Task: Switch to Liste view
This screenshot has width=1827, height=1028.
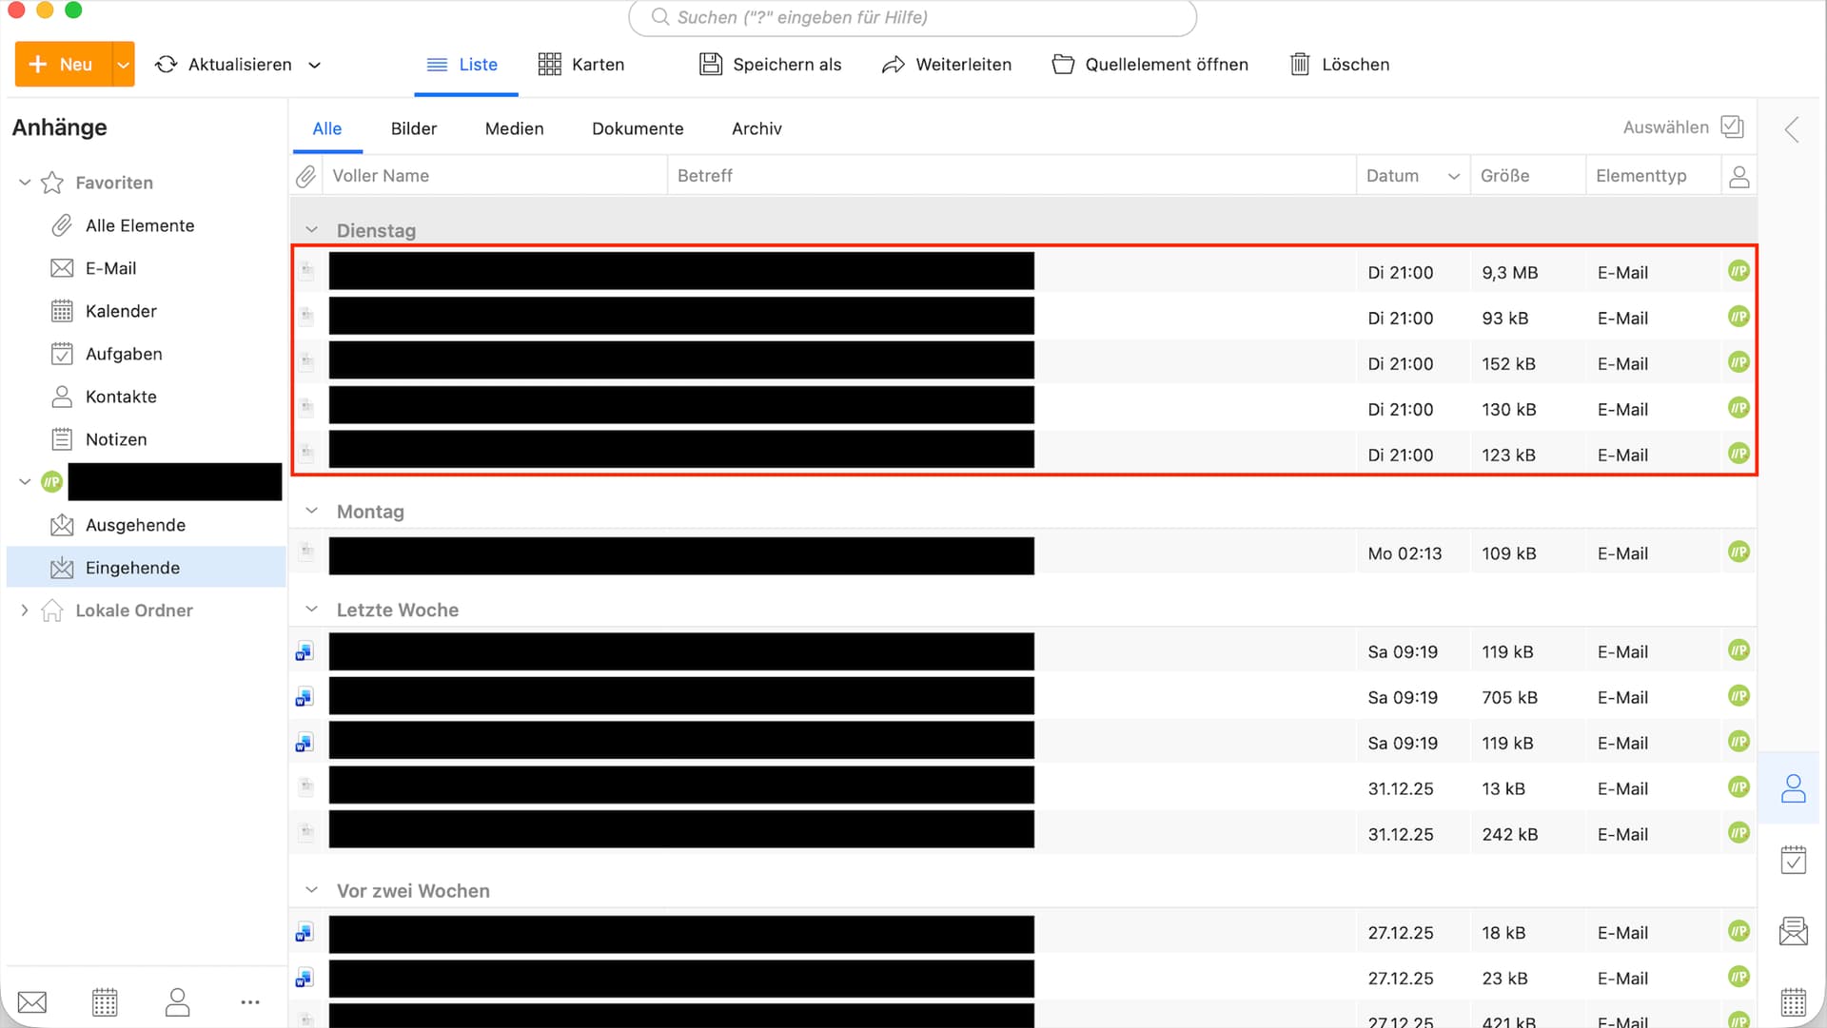Action: tap(463, 65)
